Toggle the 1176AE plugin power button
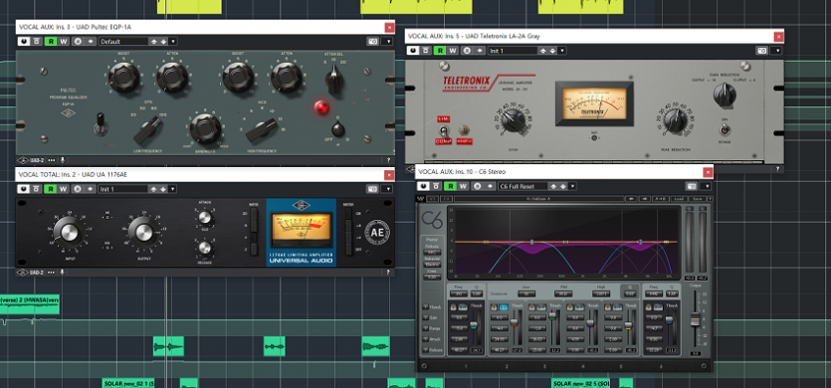The image size is (831, 388). [23, 189]
